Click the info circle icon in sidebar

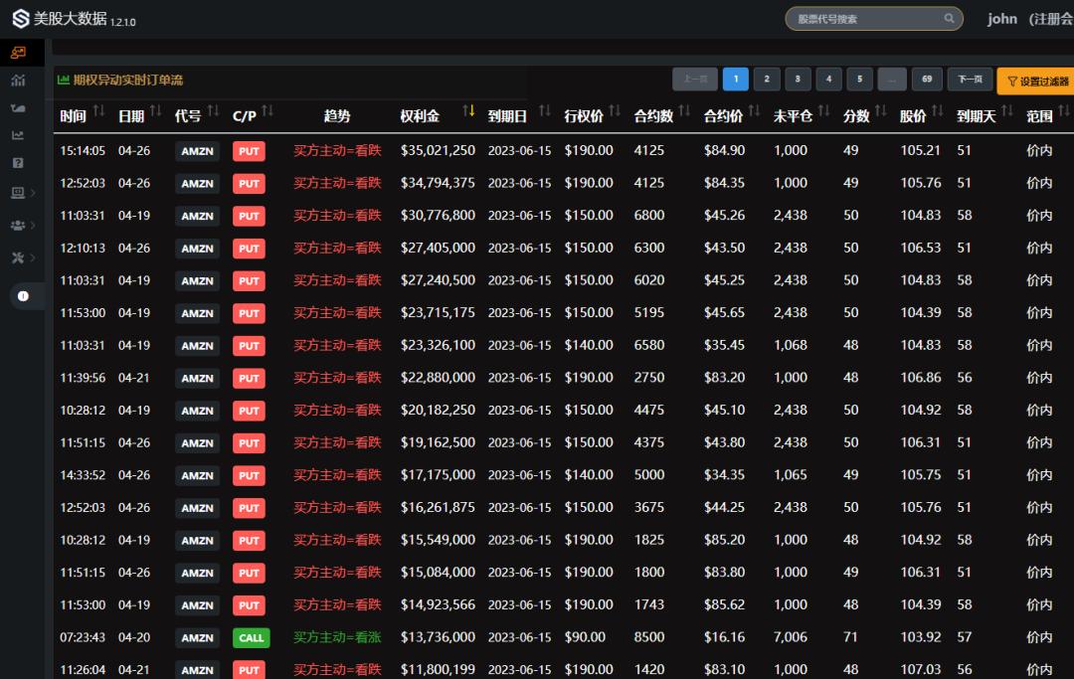(x=23, y=296)
